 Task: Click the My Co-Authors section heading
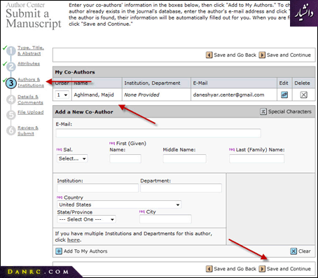[x=75, y=72]
